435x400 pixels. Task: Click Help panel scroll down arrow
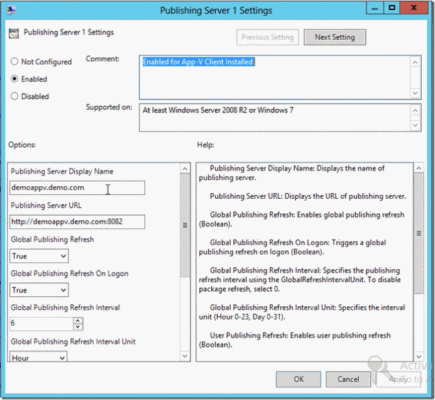(x=419, y=356)
